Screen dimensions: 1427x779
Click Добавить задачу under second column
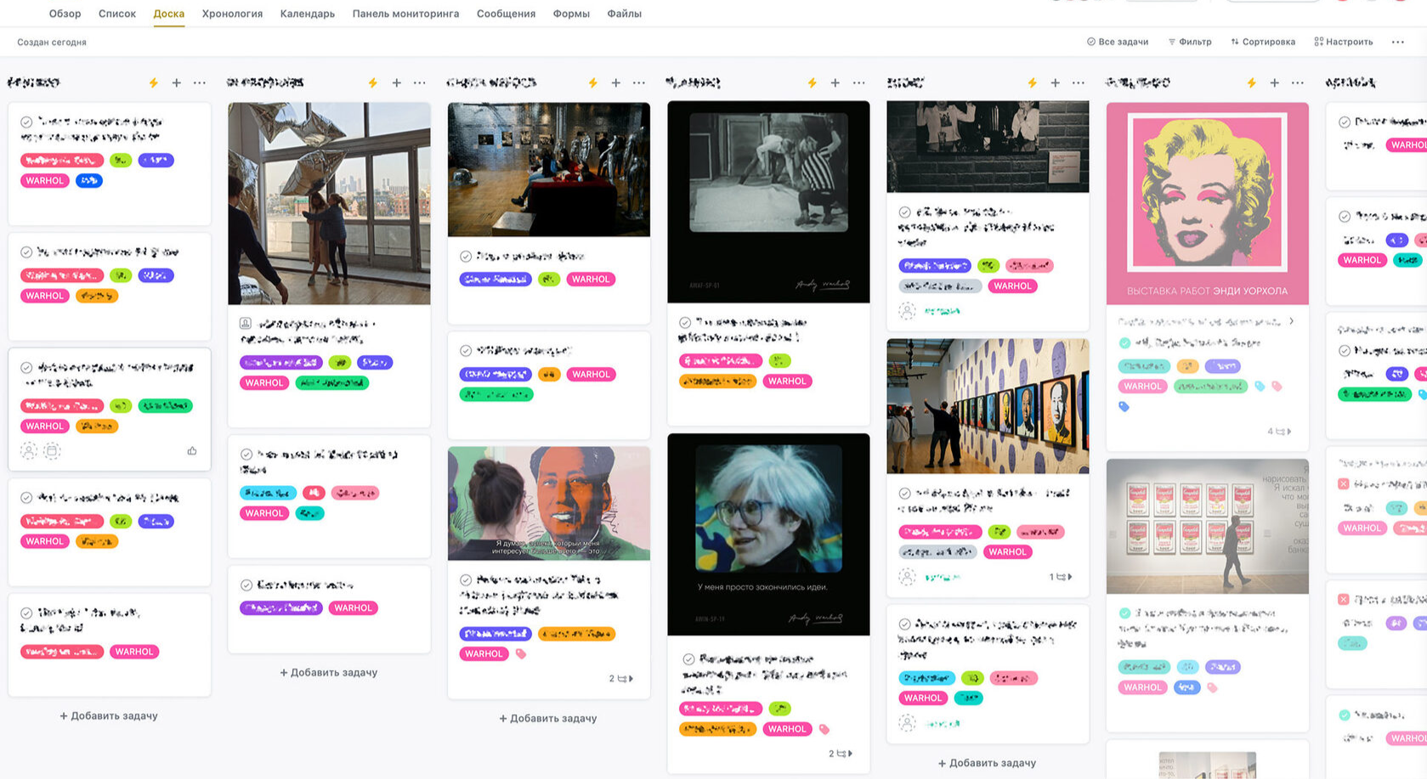click(x=329, y=673)
